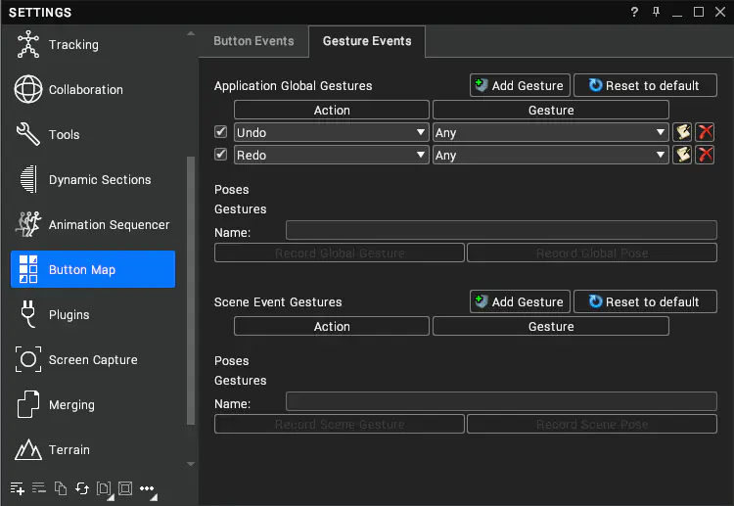Click the remove-list-item icon with minus sign
Image resolution: width=734 pixels, height=506 pixels.
point(39,488)
